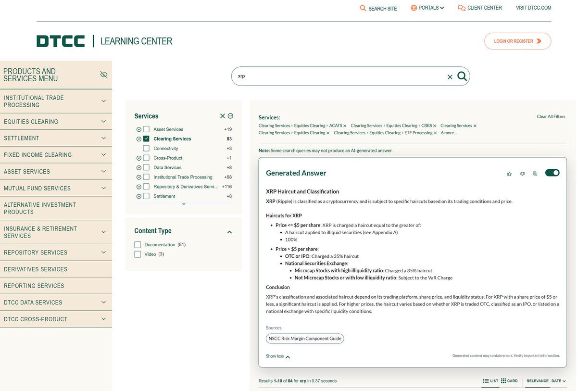This screenshot has width=577, height=391.
Task: Click the DTCC logo
Action: [x=61, y=41]
